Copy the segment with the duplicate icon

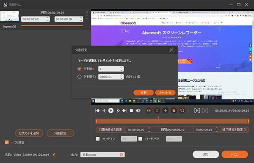tap(174, 111)
